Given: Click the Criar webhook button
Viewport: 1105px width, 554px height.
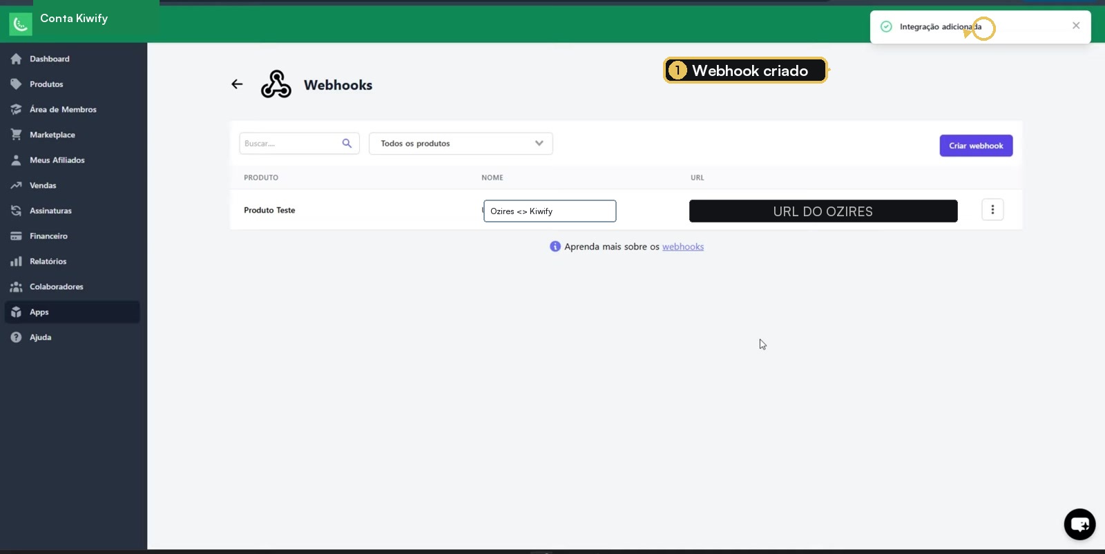Looking at the screenshot, I should click(x=976, y=146).
